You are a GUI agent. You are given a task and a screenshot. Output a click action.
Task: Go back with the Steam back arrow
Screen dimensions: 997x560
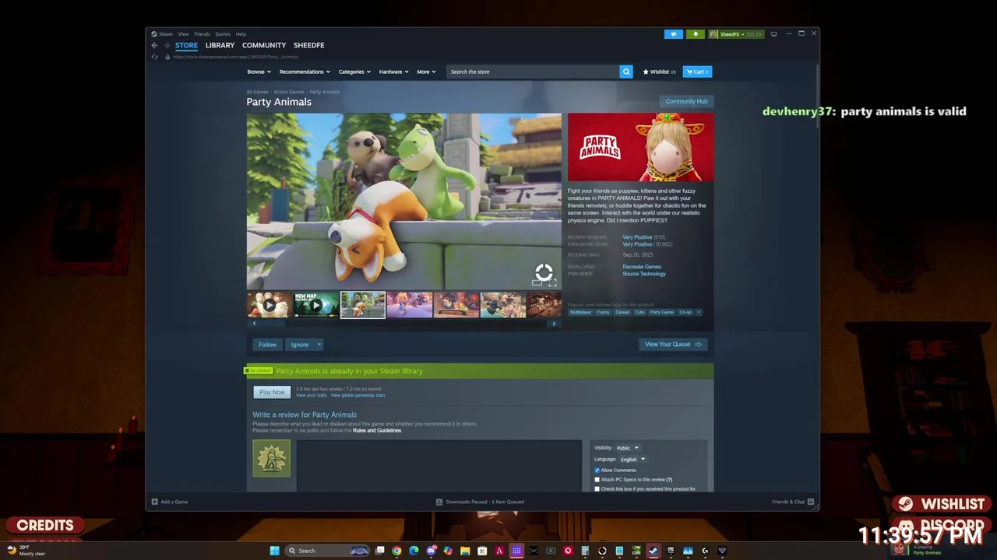(x=154, y=45)
